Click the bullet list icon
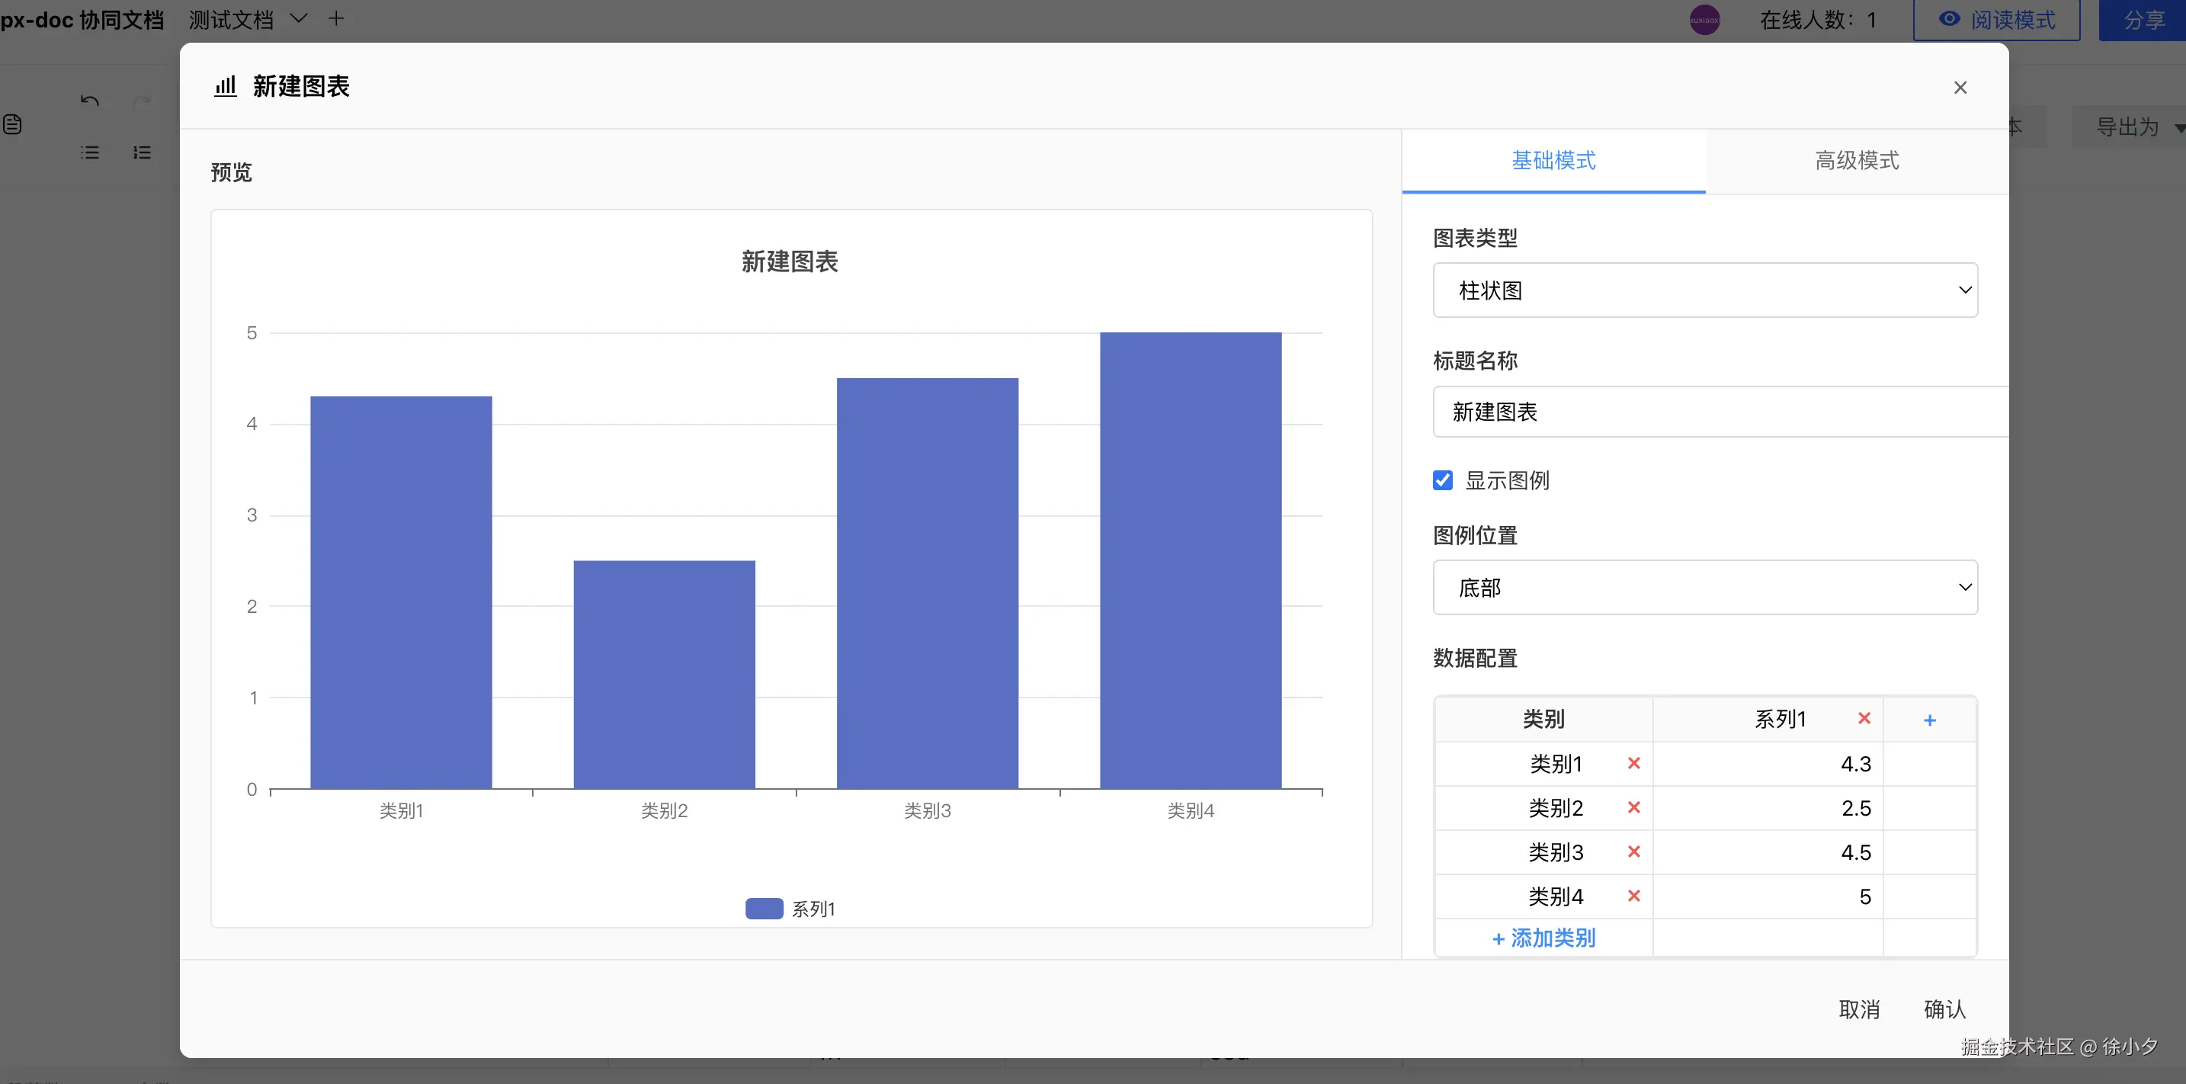The image size is (2186, 1084). 90,152
